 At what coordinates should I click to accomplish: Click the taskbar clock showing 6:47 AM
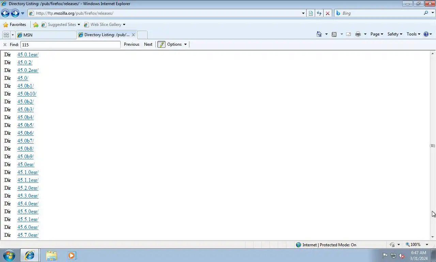[418, 256]
